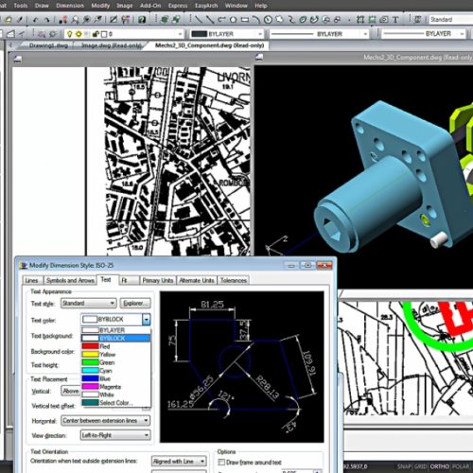Open Horizontal Center between extension lines dropdown

[x=106, y=420]
